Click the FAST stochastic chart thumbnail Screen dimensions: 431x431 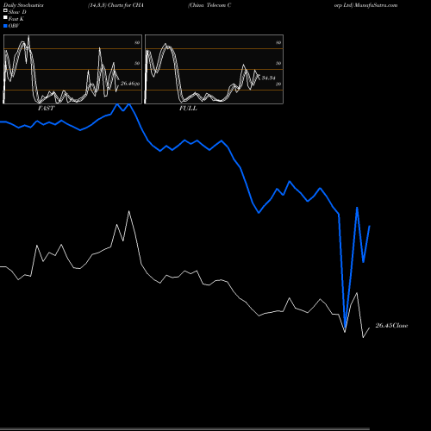pyautogui.click(x=72, y=69)
